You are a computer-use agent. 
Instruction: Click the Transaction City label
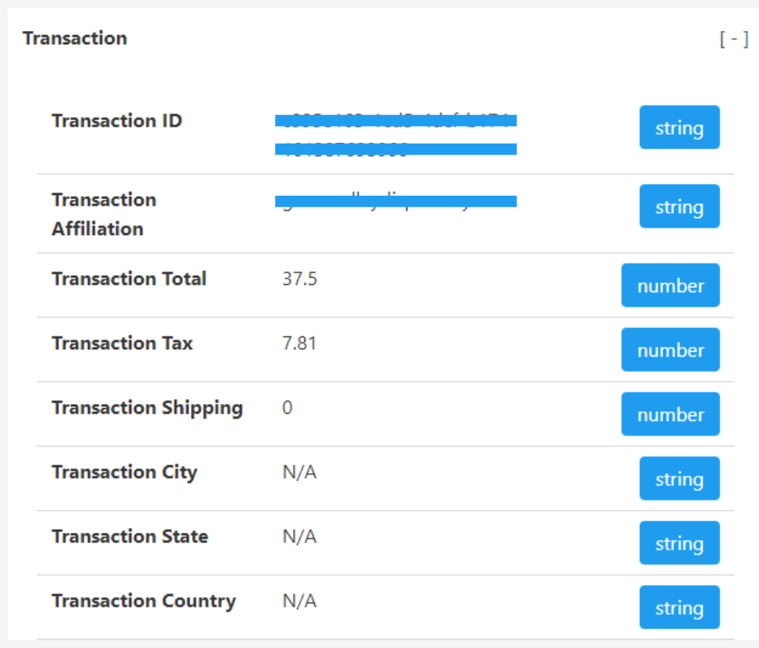click(124, 472)
